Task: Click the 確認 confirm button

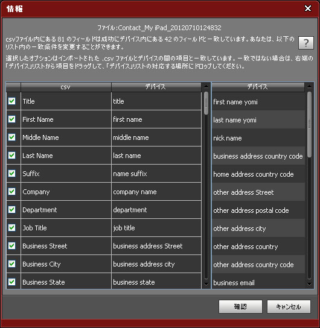Action: tap(240, 307)
